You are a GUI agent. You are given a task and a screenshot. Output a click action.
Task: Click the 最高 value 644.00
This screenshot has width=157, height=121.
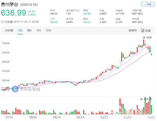click(87, 14)
